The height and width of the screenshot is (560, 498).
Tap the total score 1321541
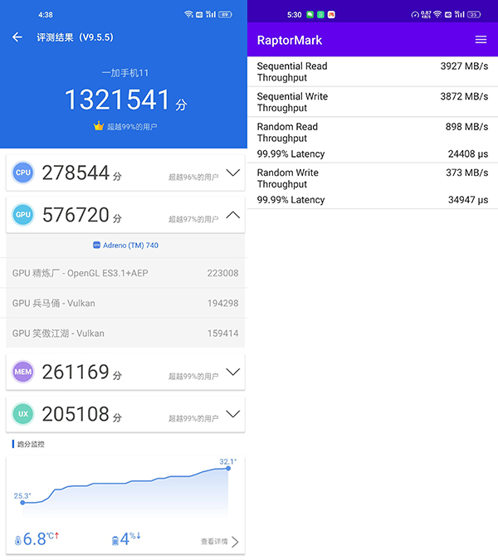[116, 100]
